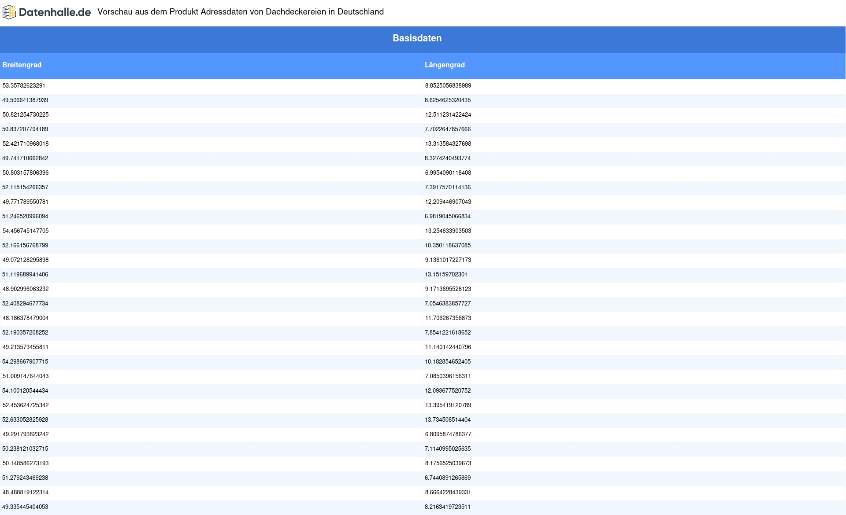
Task: Click the Basisdaten section header
Action: click(417, 38)
